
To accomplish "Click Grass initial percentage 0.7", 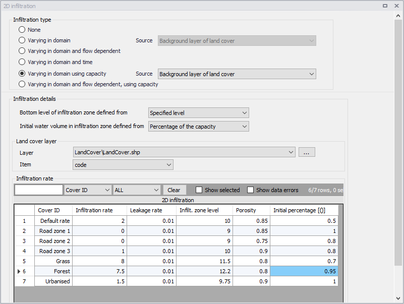I will point(304,261).
